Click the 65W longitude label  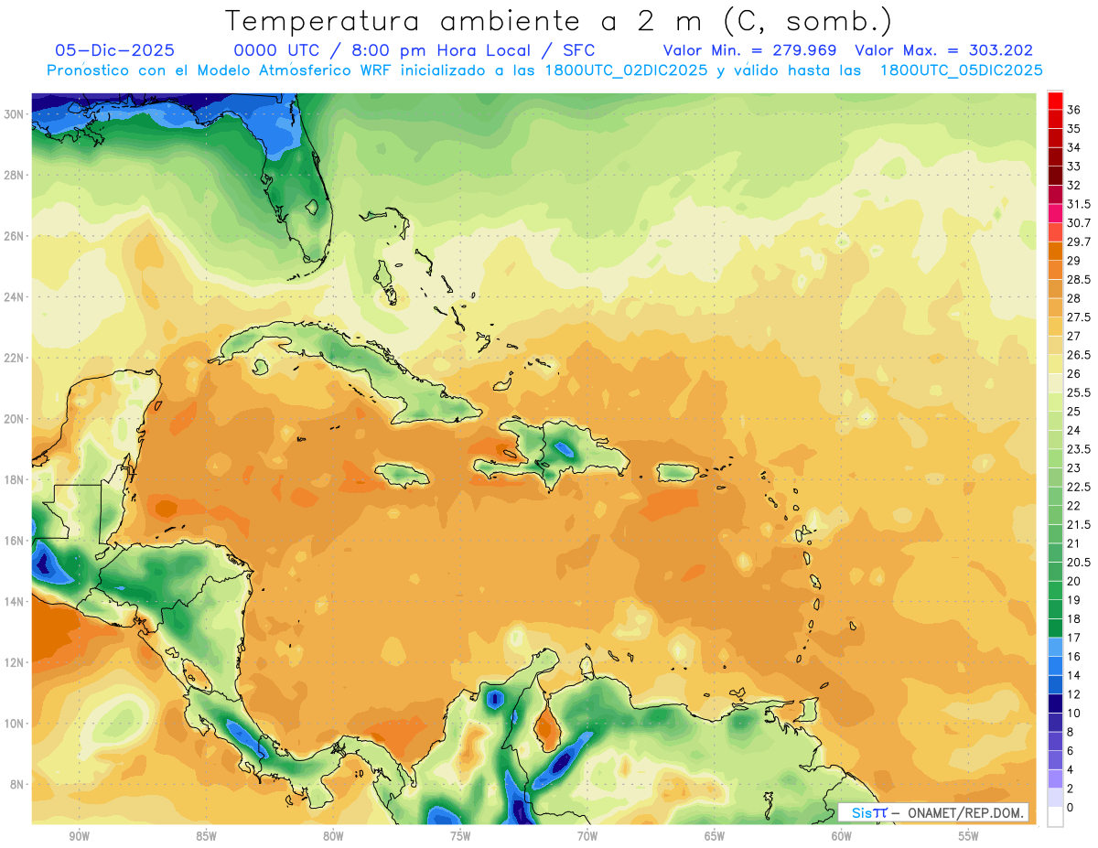(x=715, y=836)
